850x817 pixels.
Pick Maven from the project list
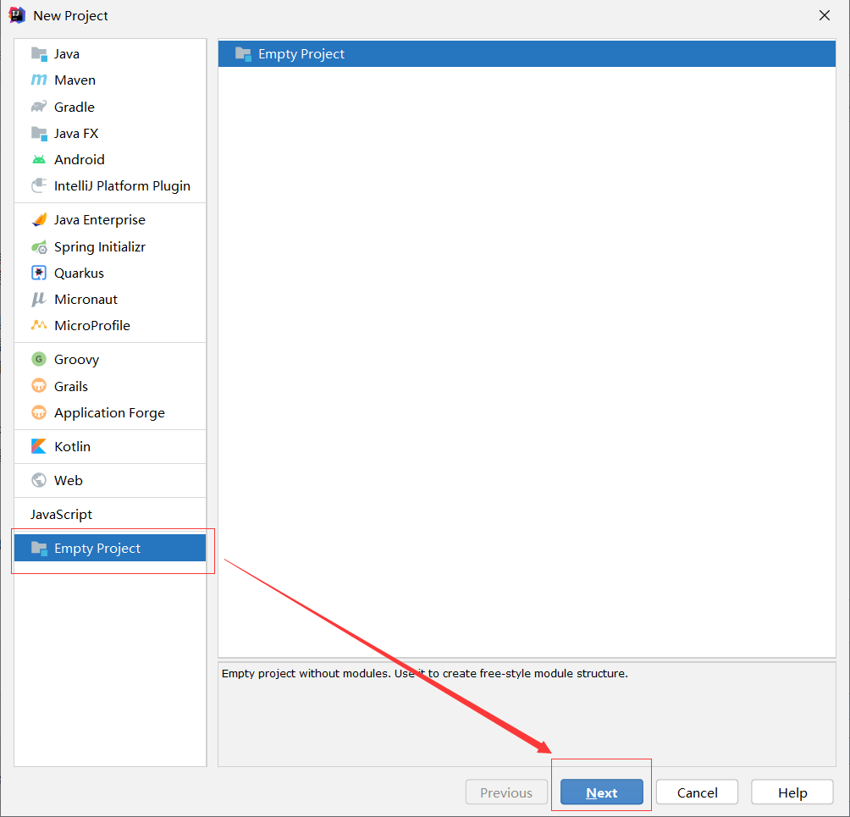click(110, 80)
